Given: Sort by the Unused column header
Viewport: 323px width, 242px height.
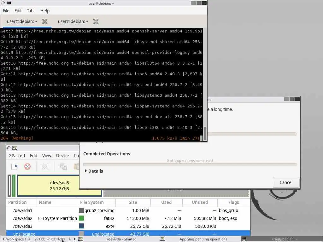Looking at the screenshot, I should (200, 202).
